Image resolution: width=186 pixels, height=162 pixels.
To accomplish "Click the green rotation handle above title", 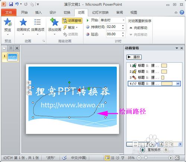I will pyautogui.click(x=69, y=82).
